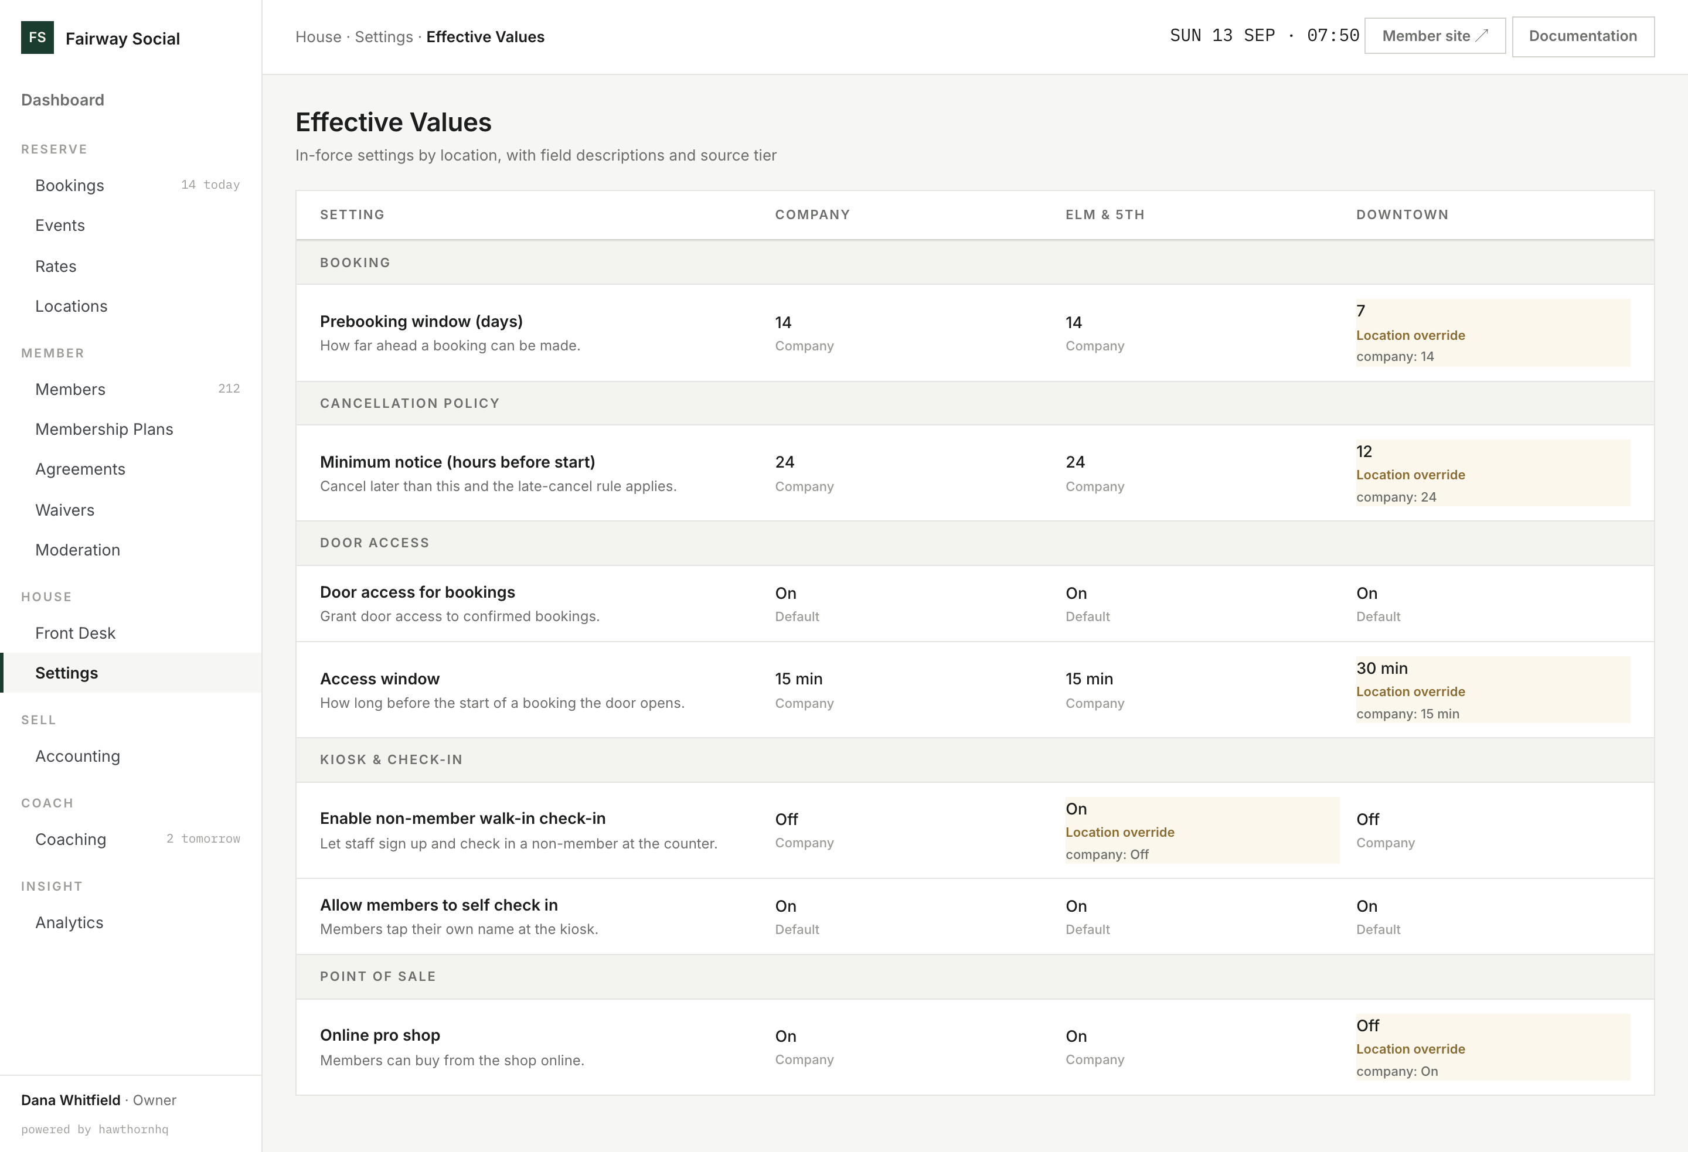Open Waivers section
The width and height of the screenshot is (1688, 1152).
point(131,510)
